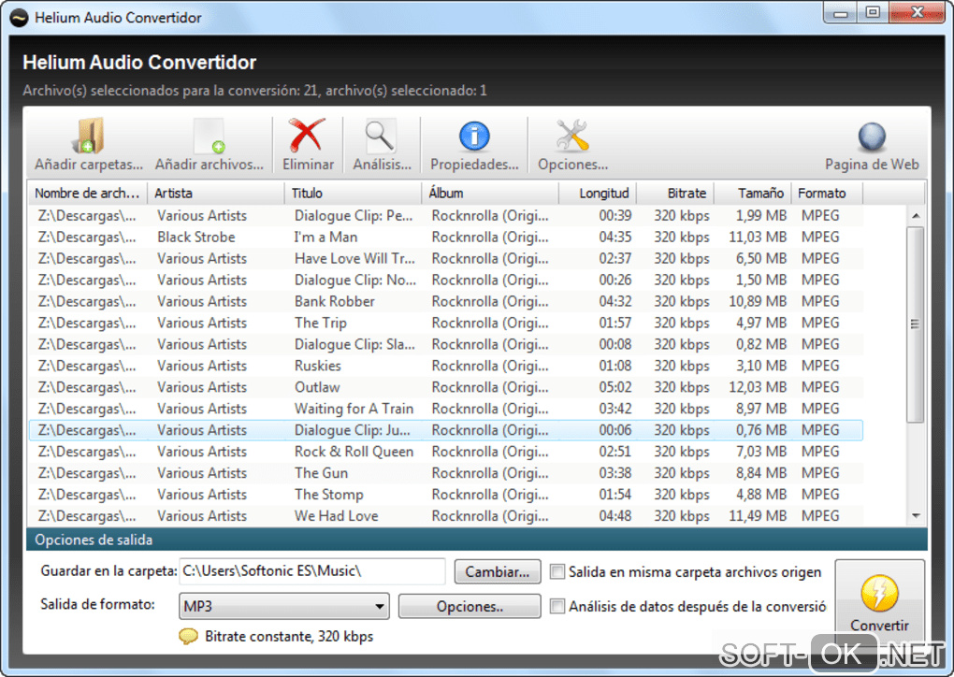Sort by Álbum column header
954x677 pixels.
(490, 193)
